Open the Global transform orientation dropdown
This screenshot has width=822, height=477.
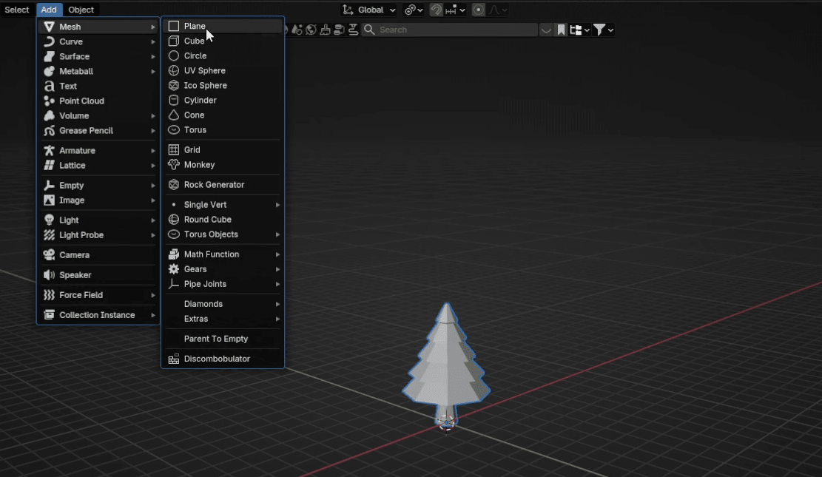click(x=370, y=10)
